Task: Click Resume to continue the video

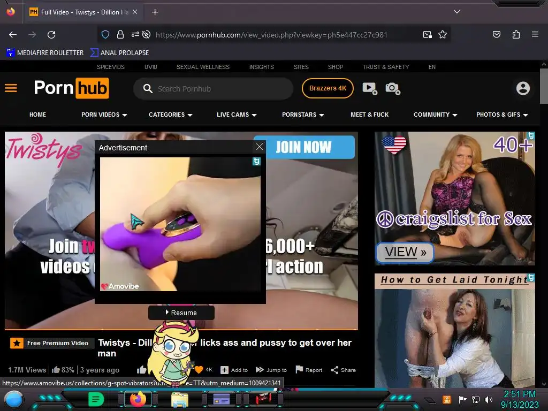Action: click(181, 313)
